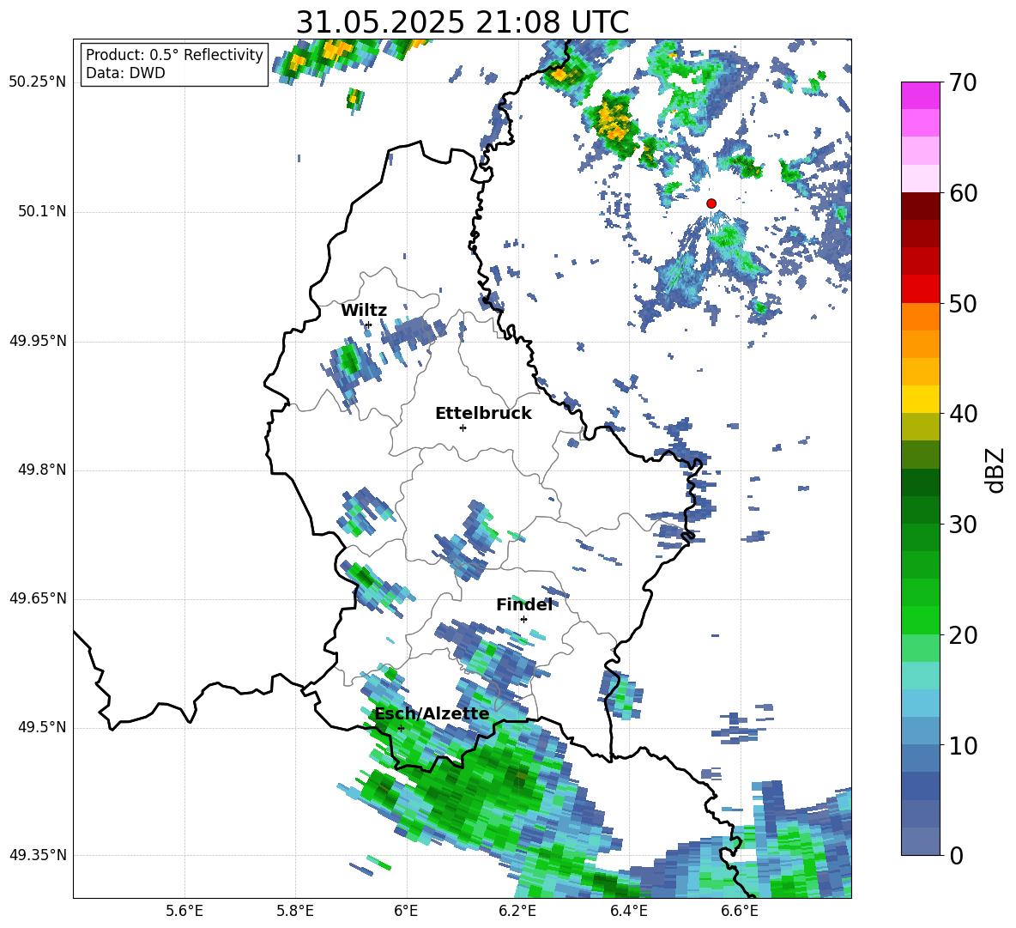Click the 6.6°E longitude tick label
The height and width of the screenshot is (928, 1016).
pyautogui.click(x=740, y=911)
